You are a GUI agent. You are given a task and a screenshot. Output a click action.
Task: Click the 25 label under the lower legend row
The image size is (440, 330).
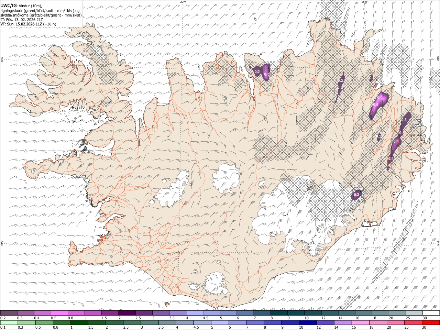point(407,328)
